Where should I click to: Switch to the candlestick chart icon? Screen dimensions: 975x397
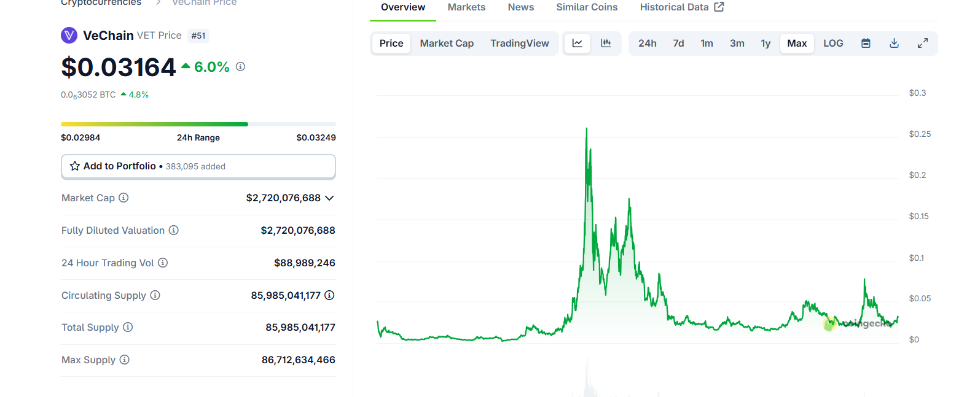606,43
